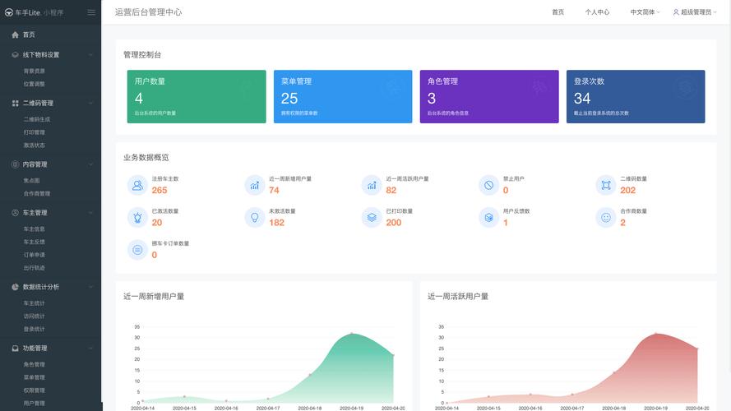This screenshot has width=731, height=411.
Task: Click the hamburger menu collapse icon
Action: [x=91, y=12]
